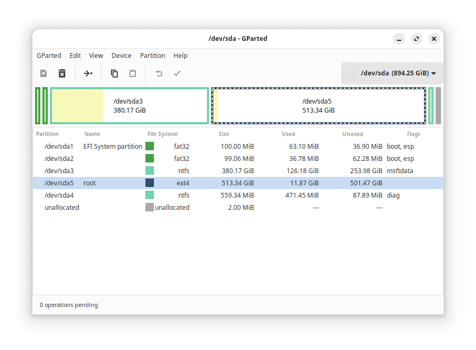Select the /dev/sda5 block in disk map
This screenshot has width=476, height=350.
318,106
